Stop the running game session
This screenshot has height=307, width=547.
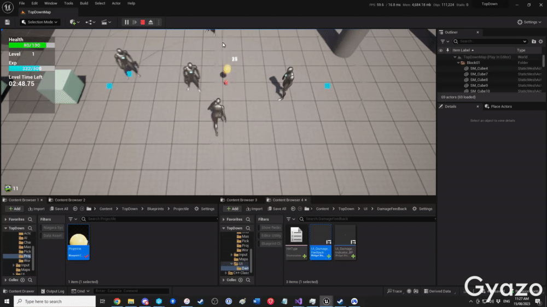143,22
